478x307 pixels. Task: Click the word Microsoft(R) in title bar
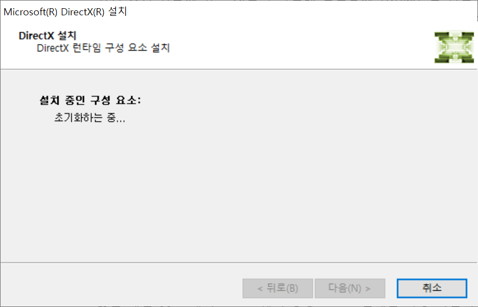point(31,12)
